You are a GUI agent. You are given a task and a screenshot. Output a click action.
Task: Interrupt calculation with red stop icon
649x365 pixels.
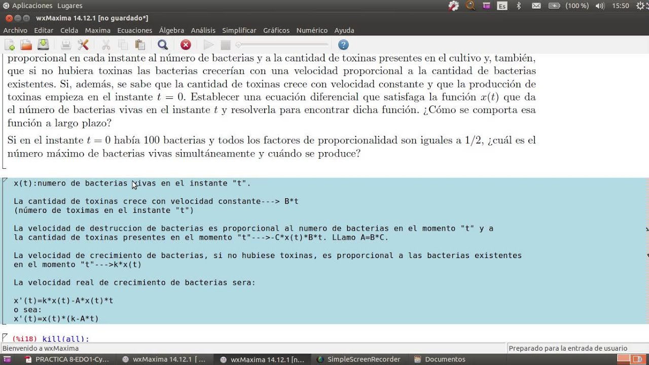186,45
